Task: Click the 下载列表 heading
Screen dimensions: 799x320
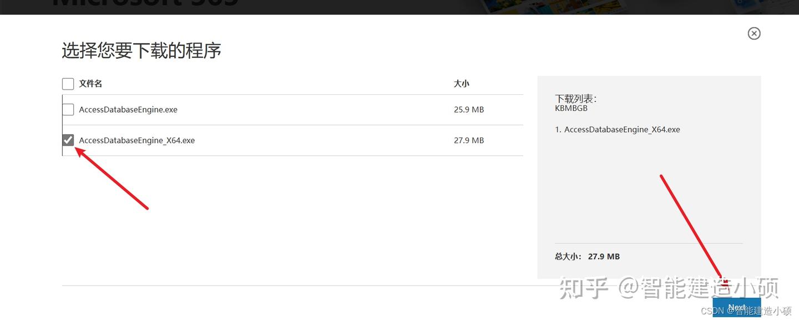Action: [x=575, y=99]
